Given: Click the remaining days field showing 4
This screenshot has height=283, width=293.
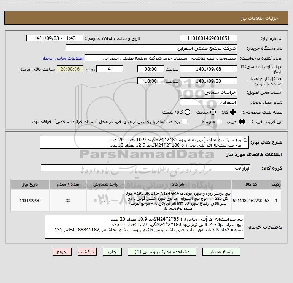Looking at the screenshot, I should click(110, 69).
